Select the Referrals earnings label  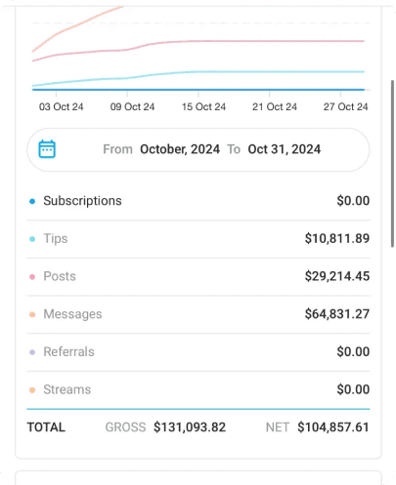68,351
